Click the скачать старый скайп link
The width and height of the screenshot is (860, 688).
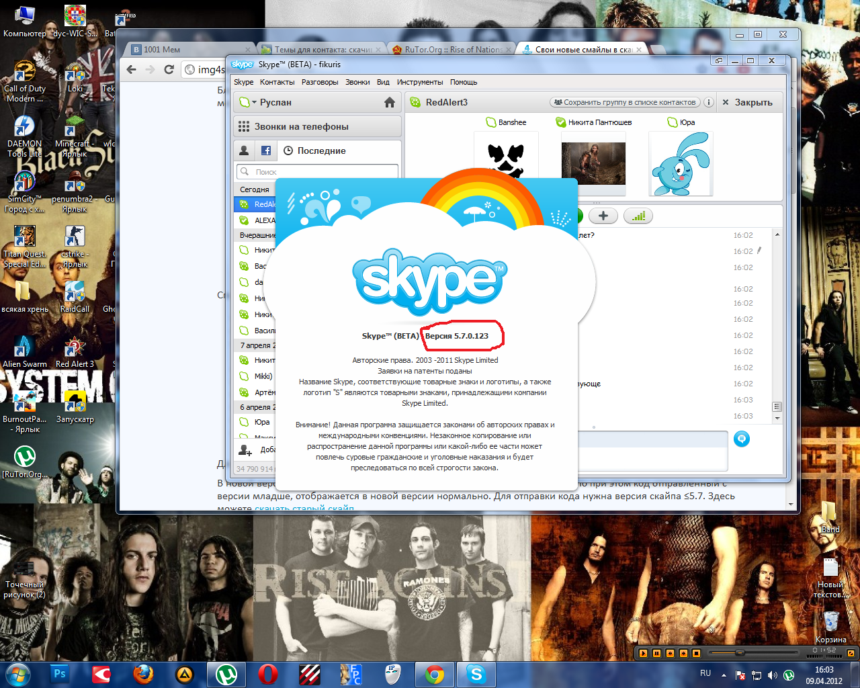tap(304, 508)
